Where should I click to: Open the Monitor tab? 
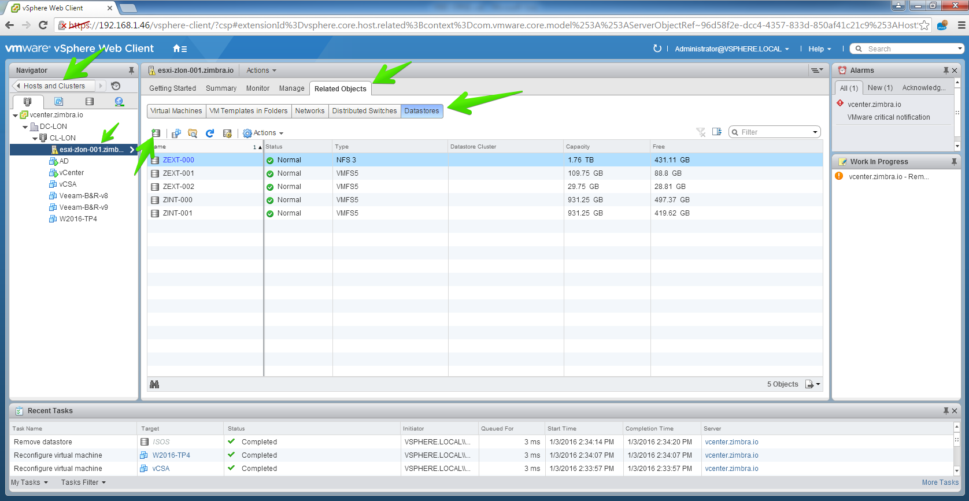258,88
